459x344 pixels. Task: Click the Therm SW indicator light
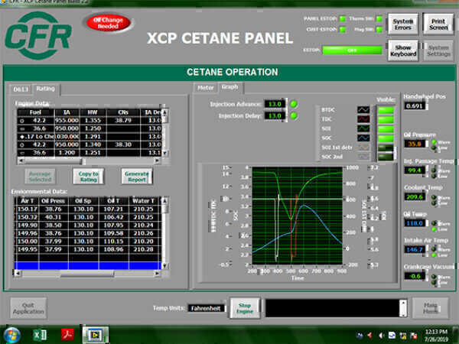pyautogui.click(x=379, y=18)
